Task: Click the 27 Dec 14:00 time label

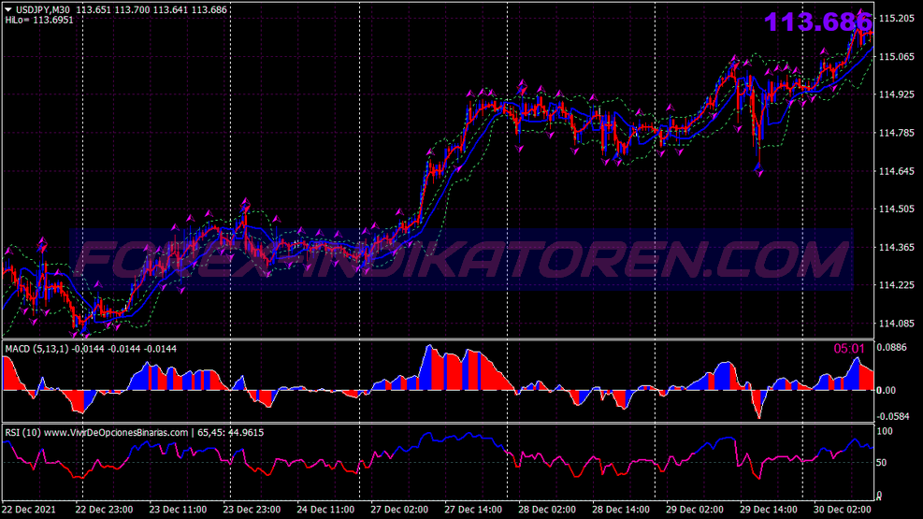Action: pos(473,510)
